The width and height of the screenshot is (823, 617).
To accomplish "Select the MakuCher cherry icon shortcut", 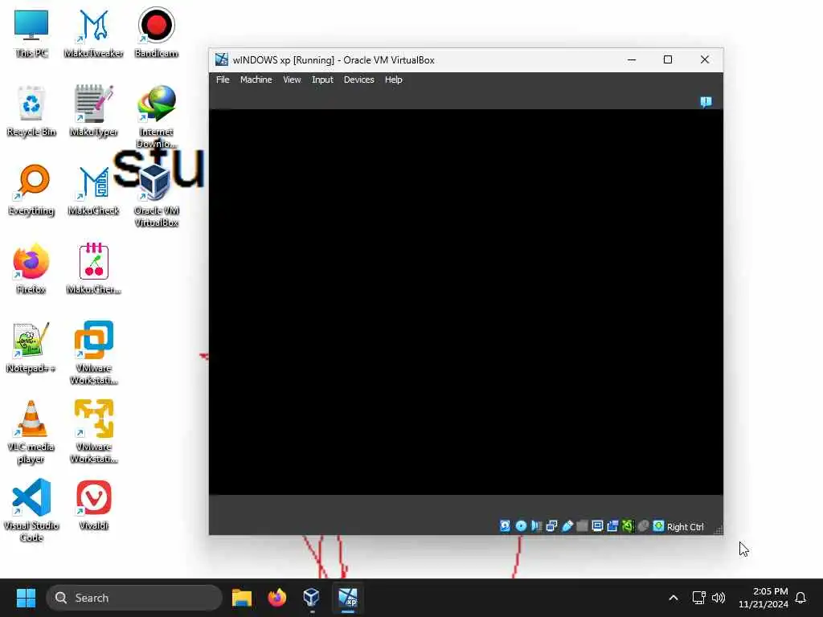I will pyautogui.click(x=94, y=268).
